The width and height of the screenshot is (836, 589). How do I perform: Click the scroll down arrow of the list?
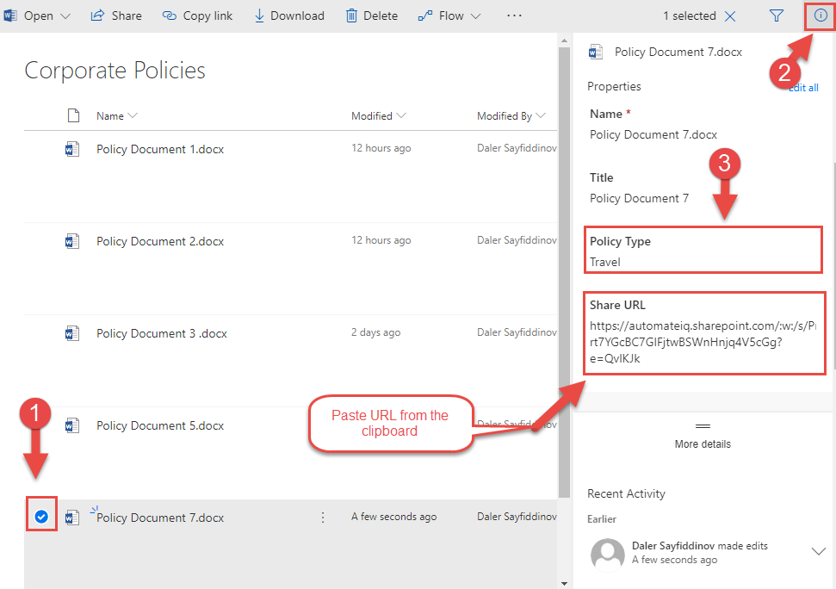tap(564, 584)
